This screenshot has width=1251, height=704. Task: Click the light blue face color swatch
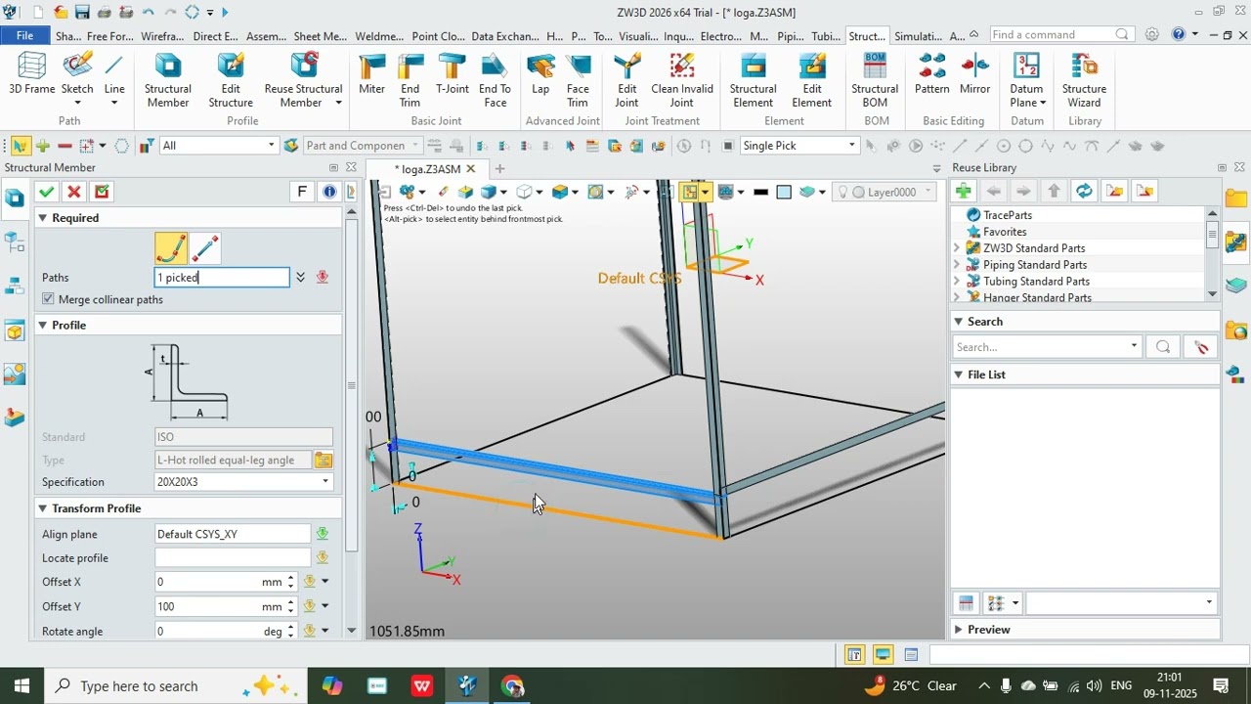pos(784,192)
